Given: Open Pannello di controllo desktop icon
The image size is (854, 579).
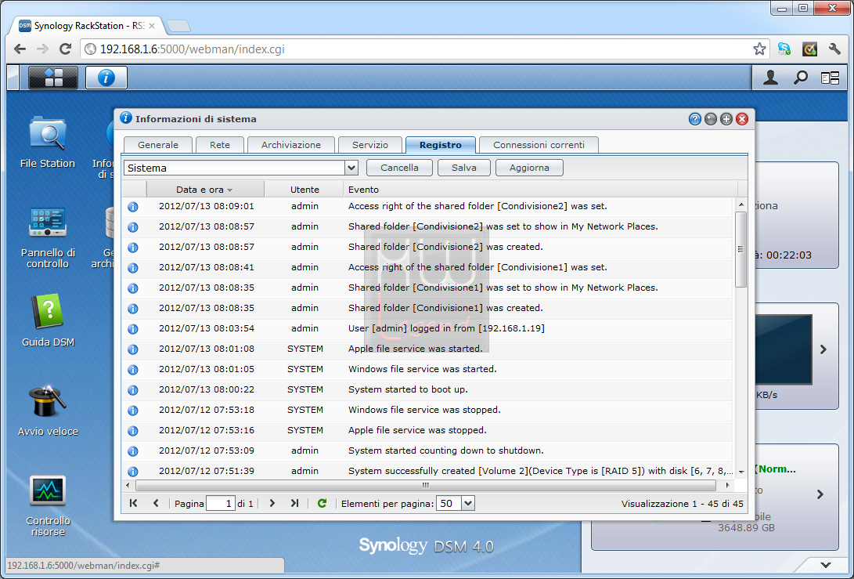Looking at the screenshot, I should coord(48,237).
